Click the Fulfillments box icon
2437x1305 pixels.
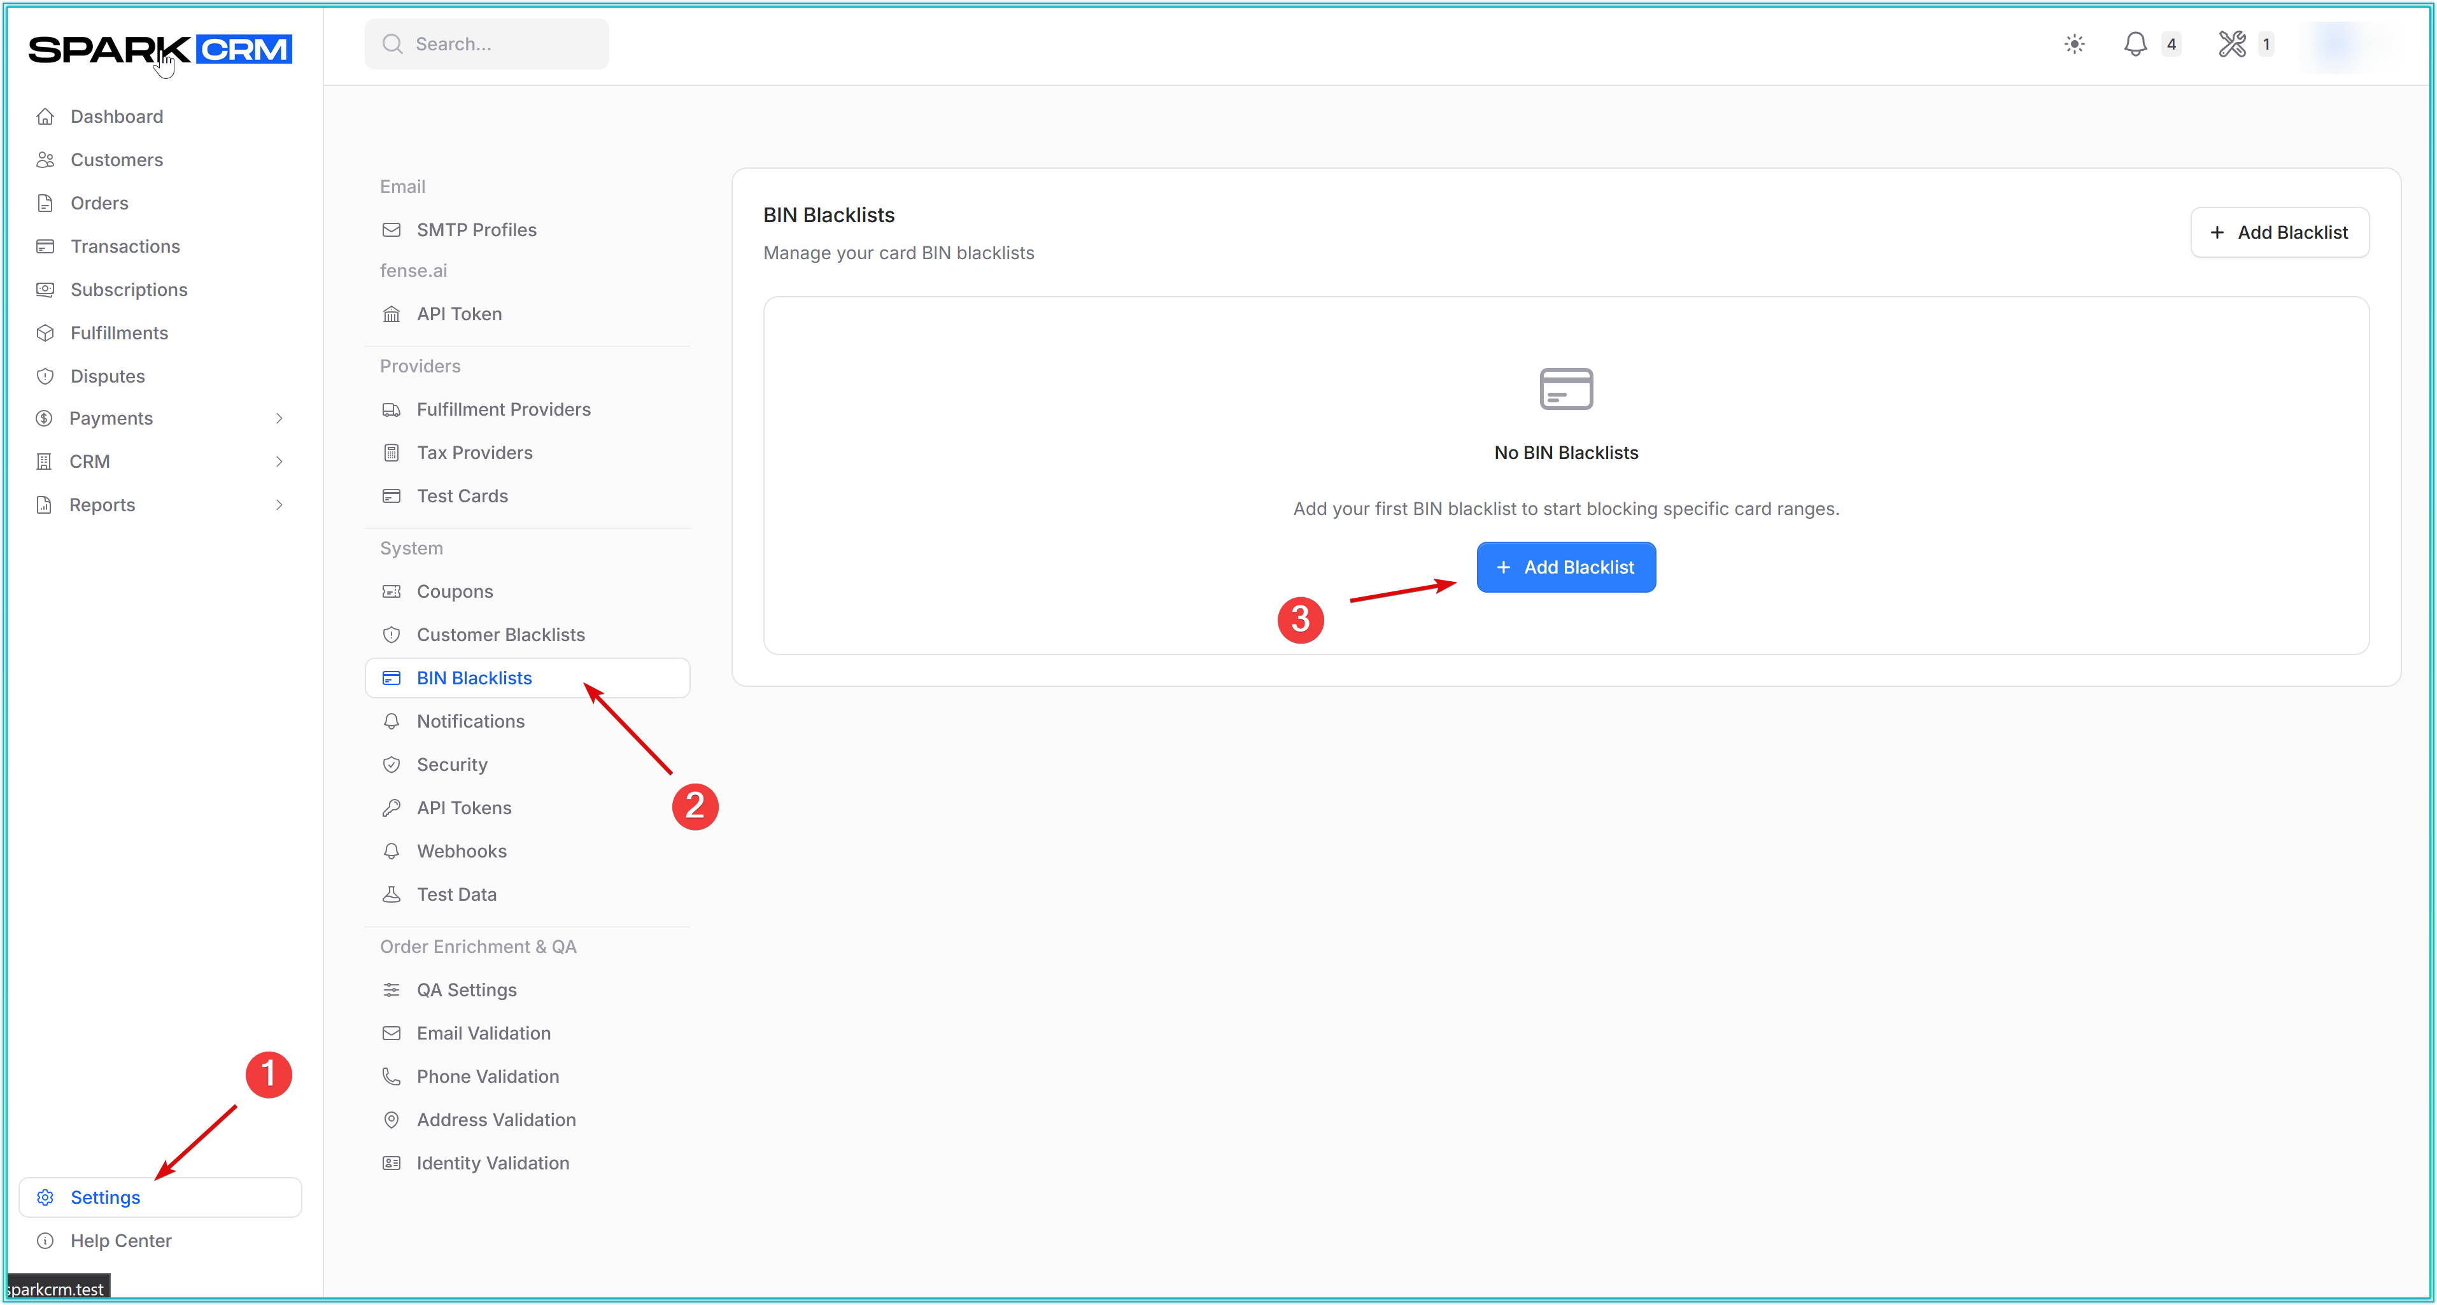point(45,333)
